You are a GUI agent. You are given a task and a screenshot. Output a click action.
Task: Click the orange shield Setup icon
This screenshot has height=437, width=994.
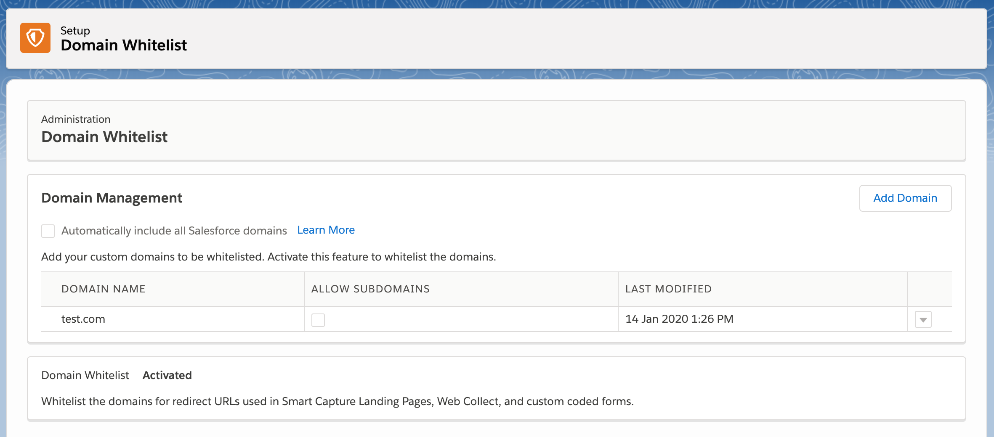35,38
